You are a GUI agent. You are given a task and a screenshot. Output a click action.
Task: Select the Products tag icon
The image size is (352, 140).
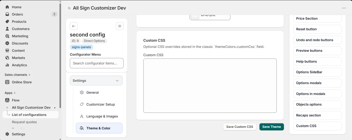point(7,21)
